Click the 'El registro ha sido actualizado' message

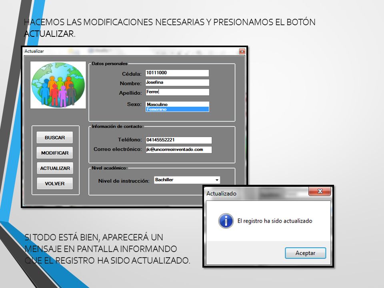tap(275, 221)
